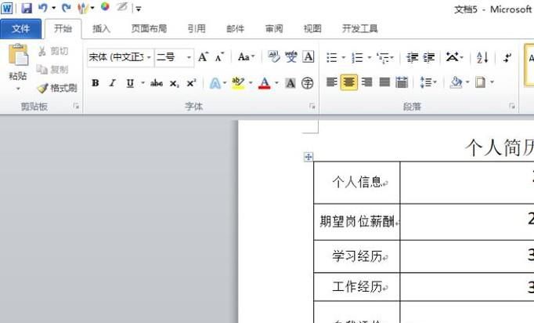Show or hide paragraph marks

coord(507,57)
